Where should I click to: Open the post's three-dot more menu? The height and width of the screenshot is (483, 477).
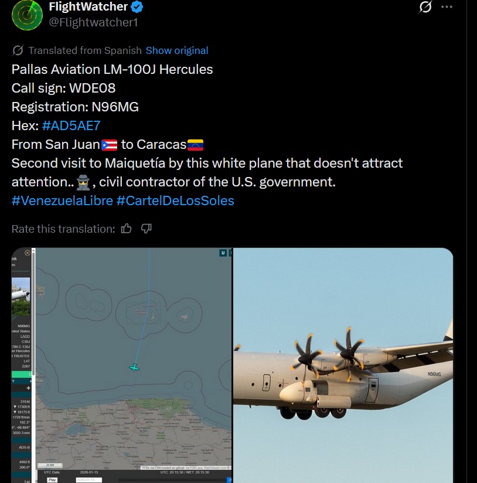(x=447, y=7)
